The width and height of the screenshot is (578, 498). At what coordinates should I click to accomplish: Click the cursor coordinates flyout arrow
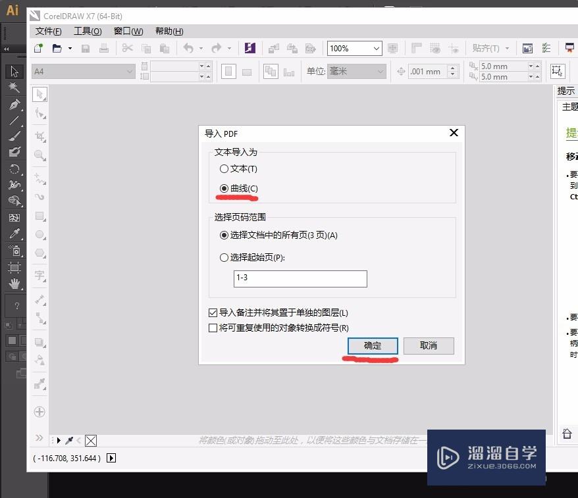pyautogui.click(x=111, y=458)
